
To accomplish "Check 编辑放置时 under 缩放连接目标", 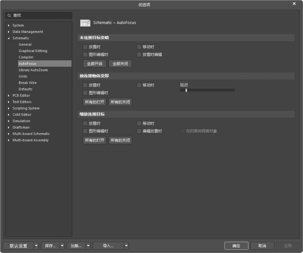I will tap(139, 131).
